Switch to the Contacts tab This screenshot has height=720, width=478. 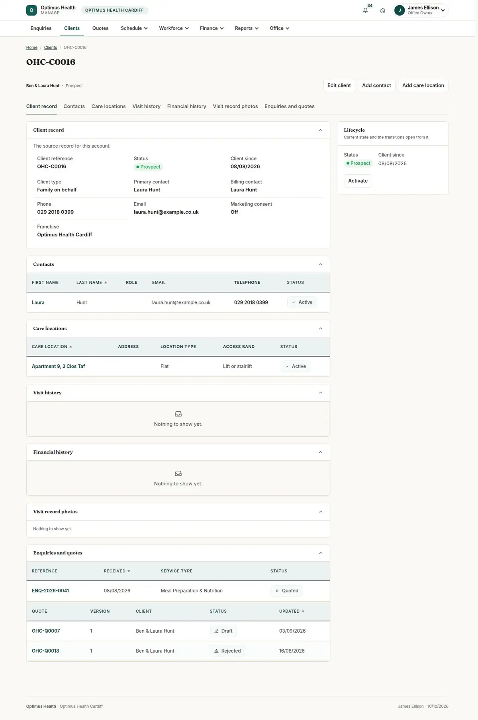(x=74, y=107)
